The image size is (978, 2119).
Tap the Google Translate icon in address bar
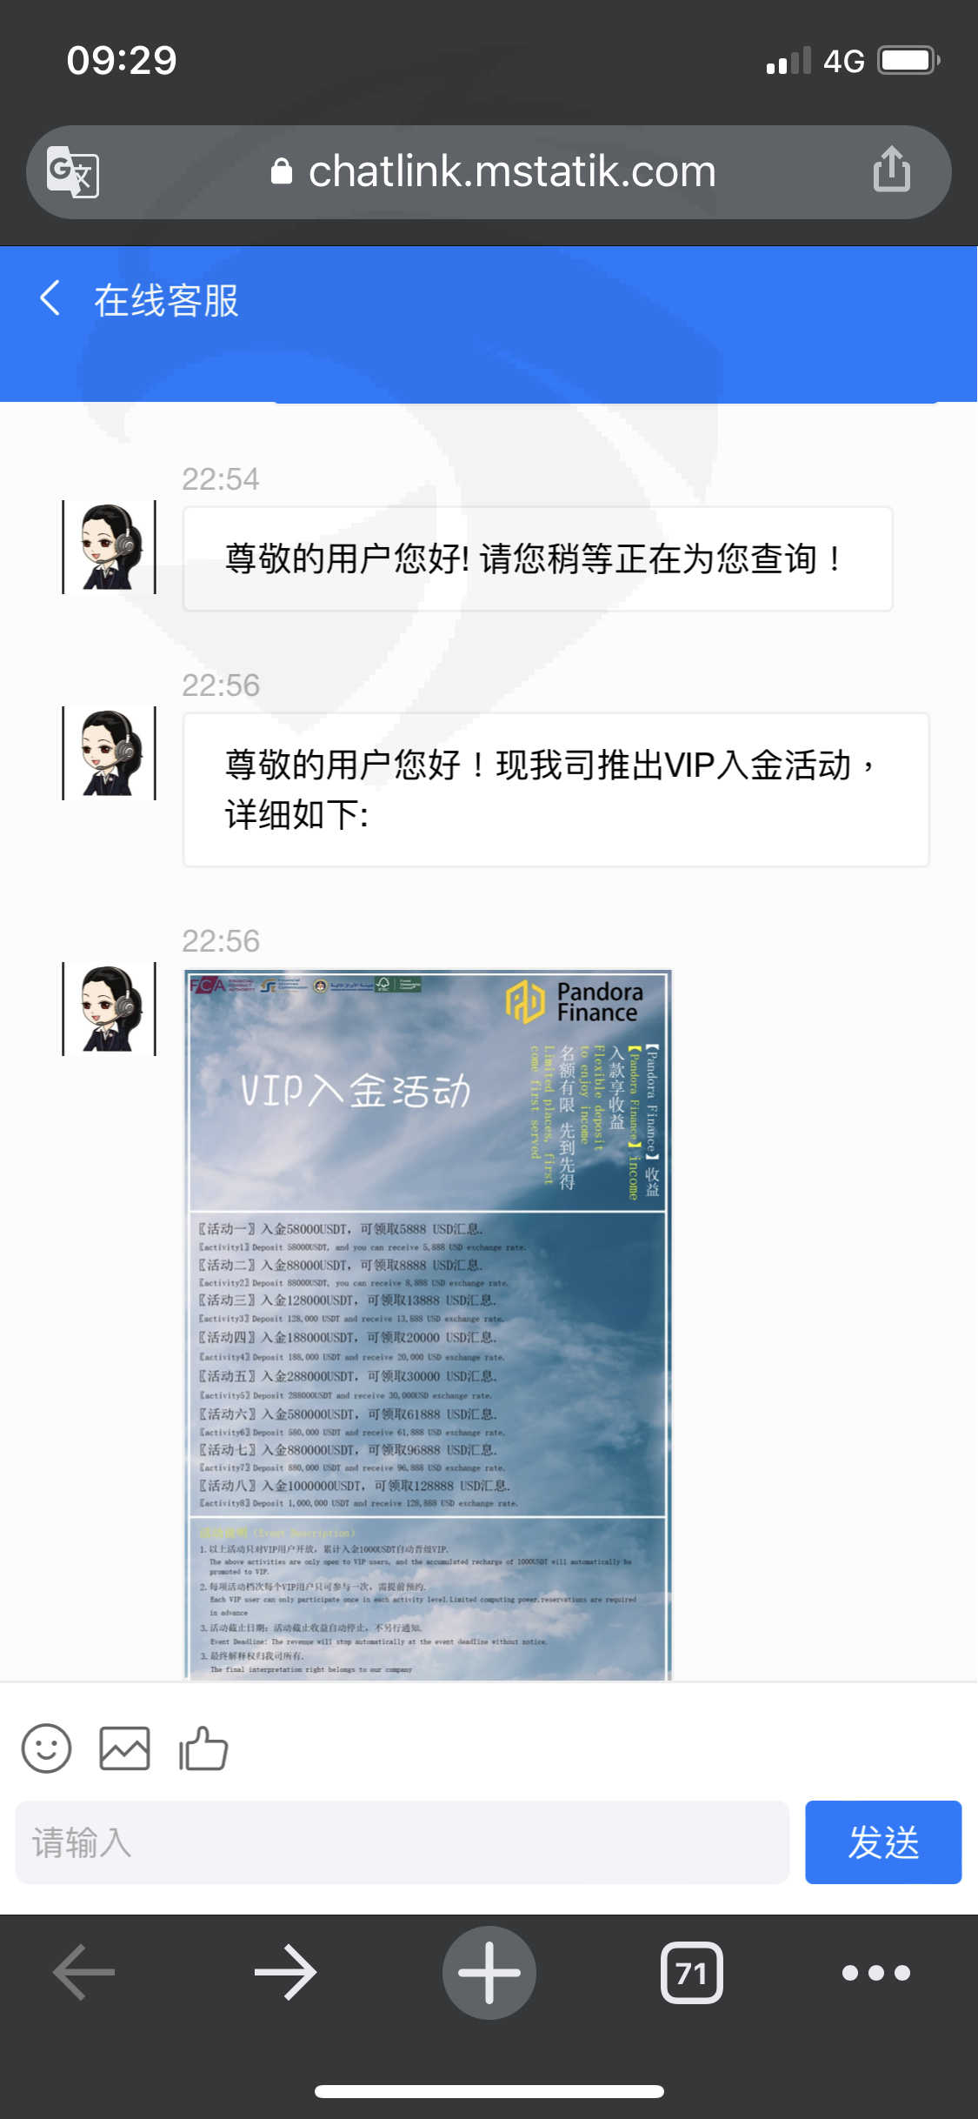click(73, 172)
